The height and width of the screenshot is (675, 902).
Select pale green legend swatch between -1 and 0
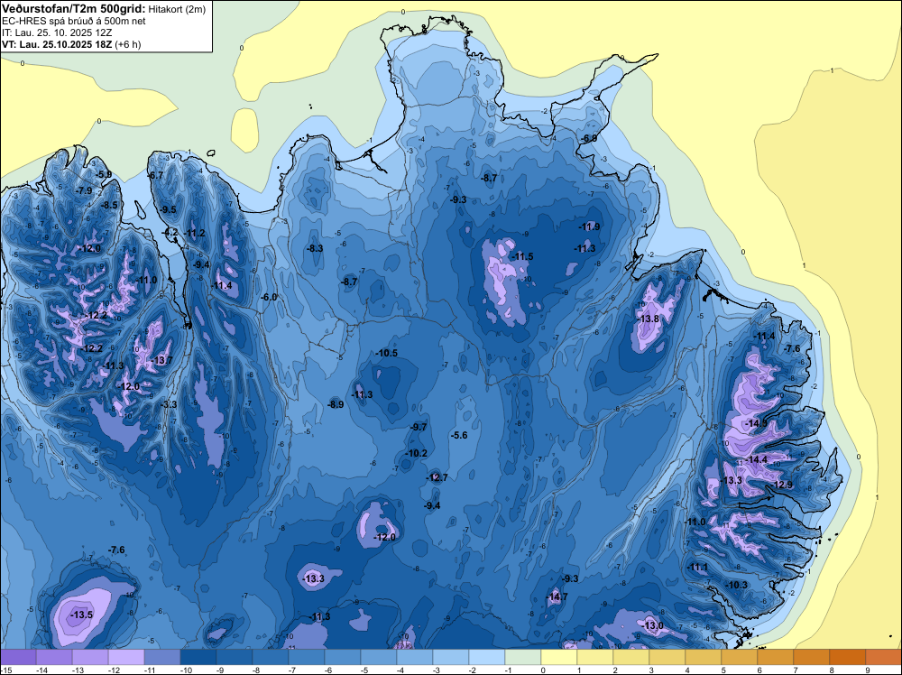[x=523, y=657]
